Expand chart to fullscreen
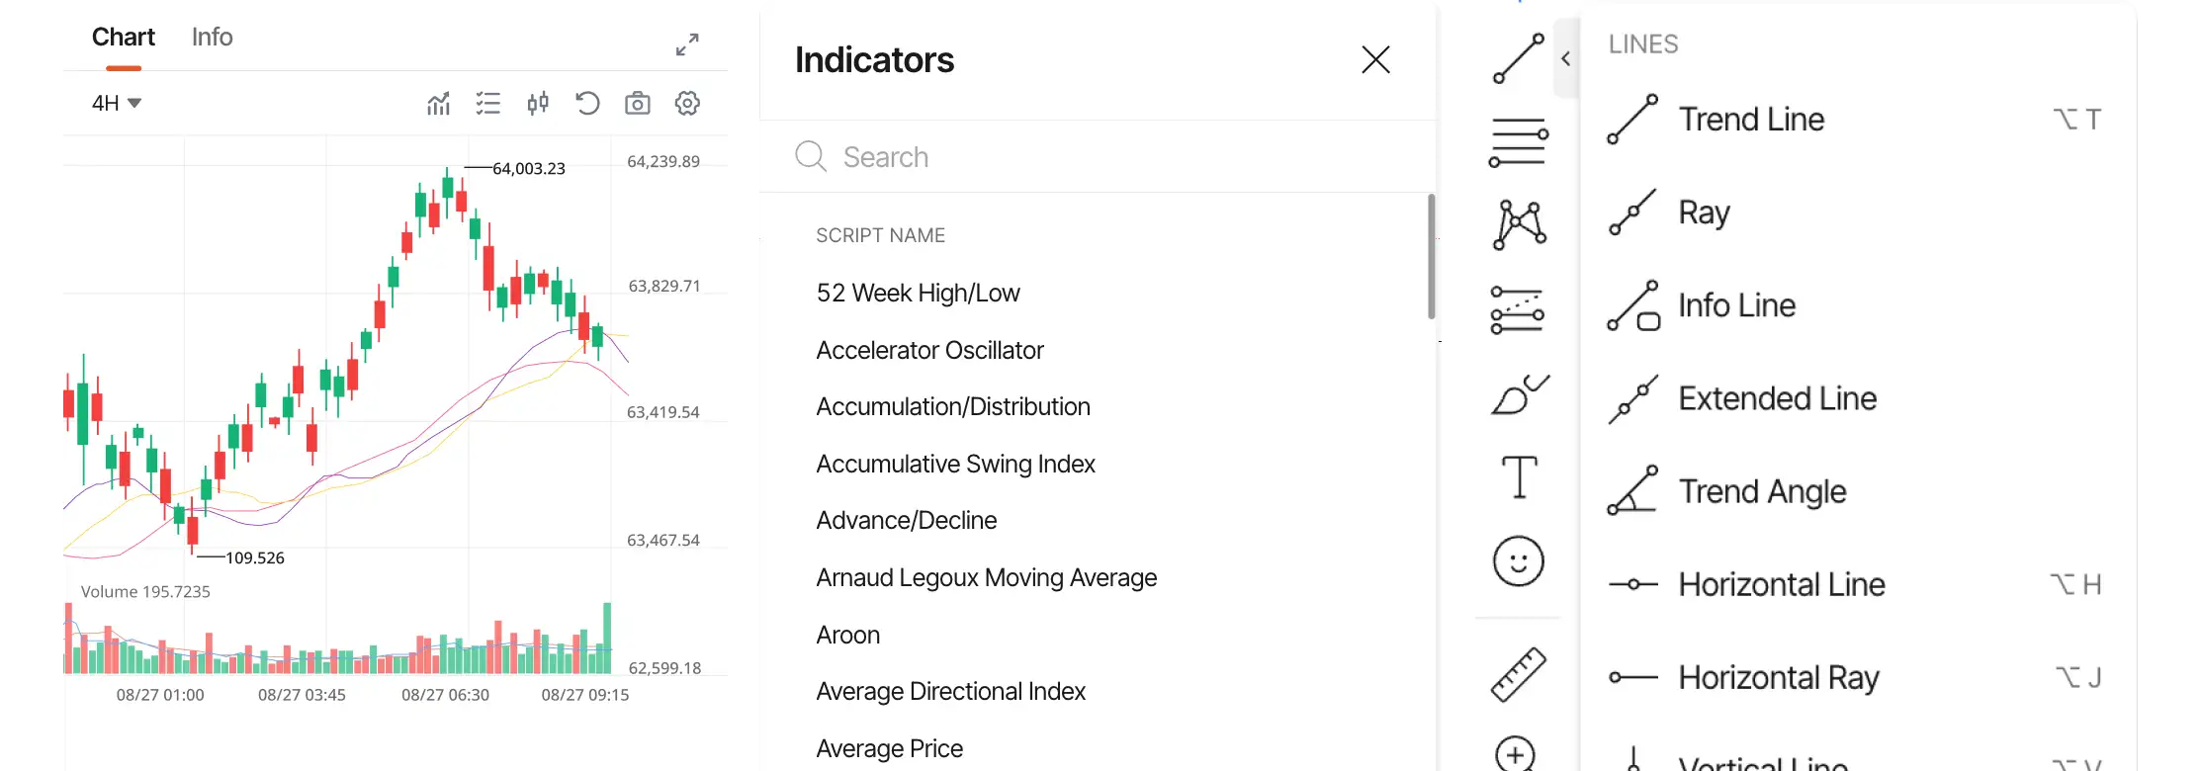 point(687,44)
